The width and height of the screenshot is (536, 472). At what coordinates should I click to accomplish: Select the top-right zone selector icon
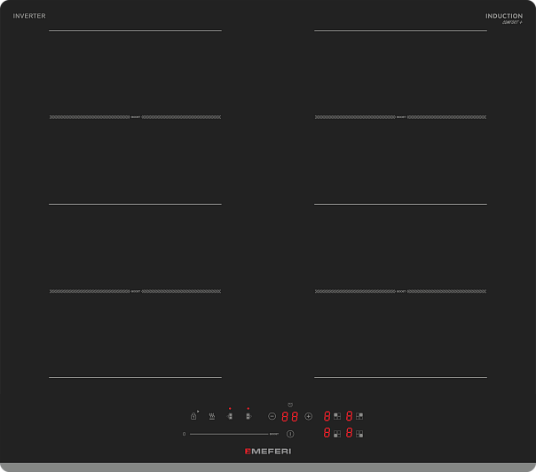[359, 416]
